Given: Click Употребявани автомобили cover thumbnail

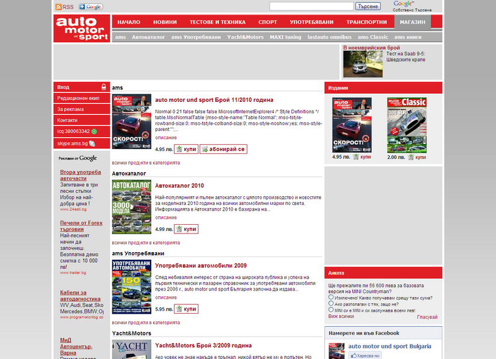Looking at the screenshot, I should click(131, 287).
